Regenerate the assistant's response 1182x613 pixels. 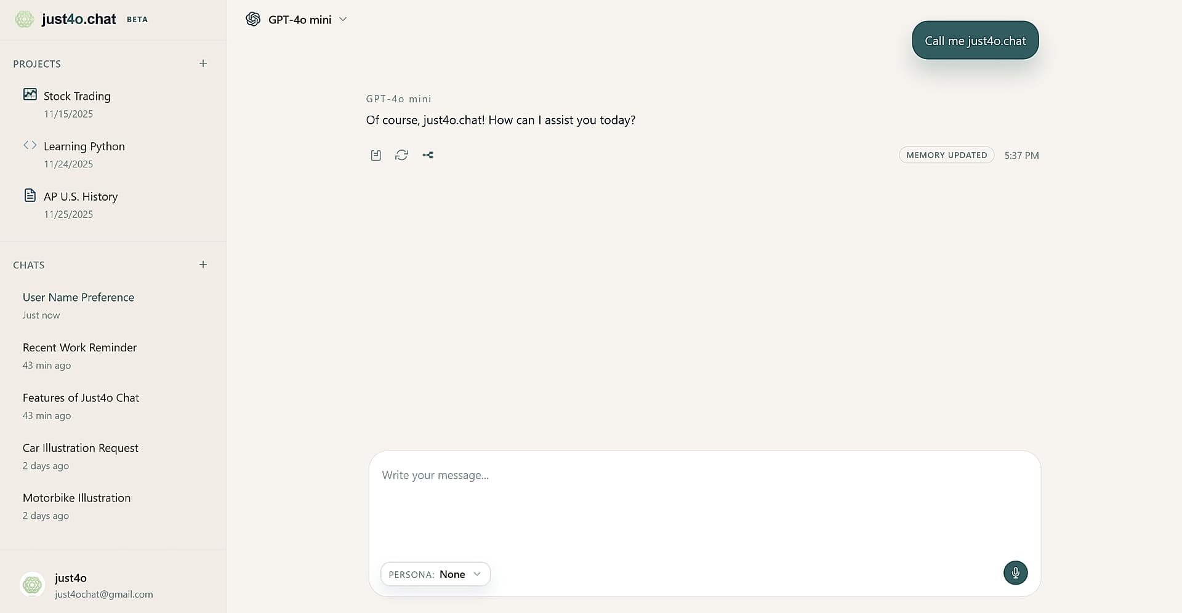[402, 155]
